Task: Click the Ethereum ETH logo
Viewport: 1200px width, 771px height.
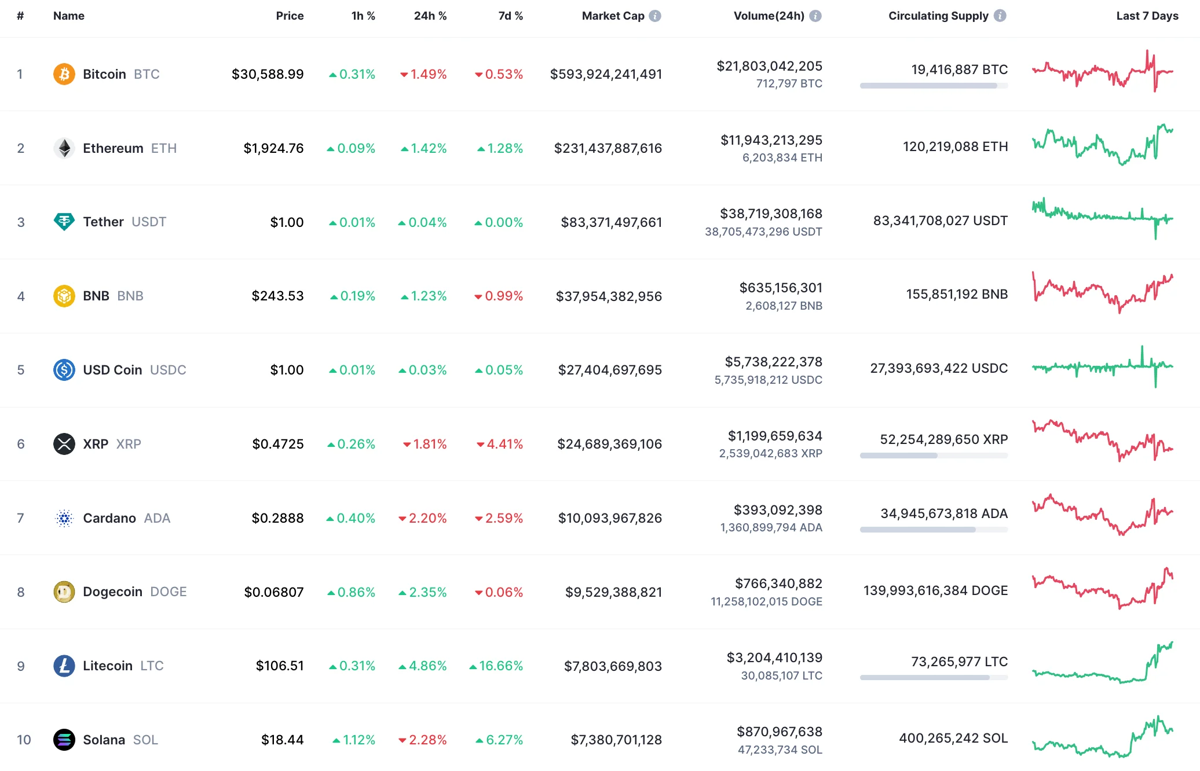Action: tap(65, 148)
